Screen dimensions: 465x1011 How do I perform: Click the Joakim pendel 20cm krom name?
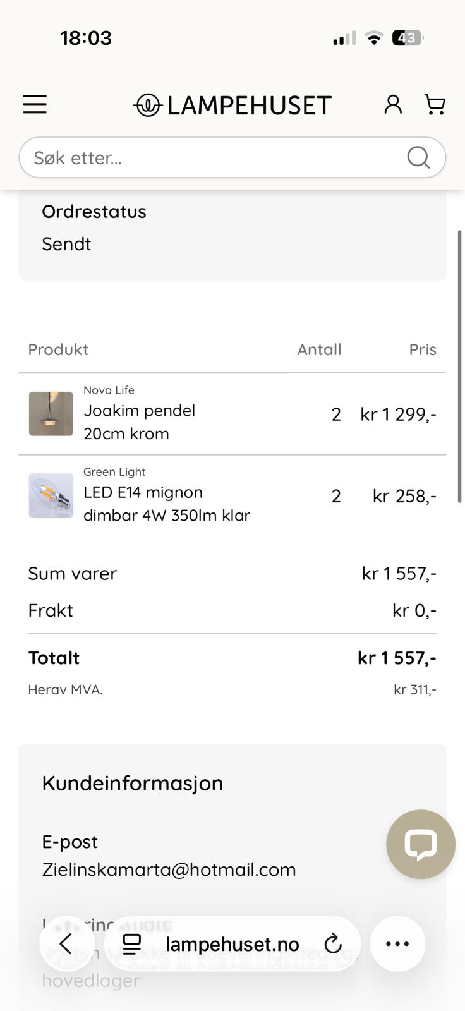tap(140, 422)
